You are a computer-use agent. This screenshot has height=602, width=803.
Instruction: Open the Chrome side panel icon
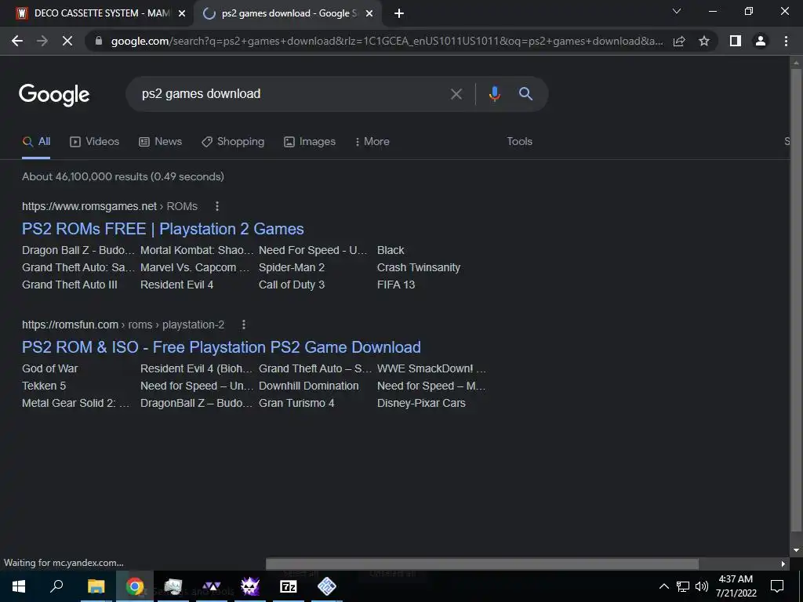pos(736,41)
